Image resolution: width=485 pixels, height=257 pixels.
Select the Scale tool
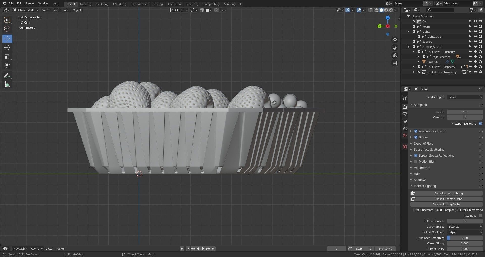[x=7, y=56]
